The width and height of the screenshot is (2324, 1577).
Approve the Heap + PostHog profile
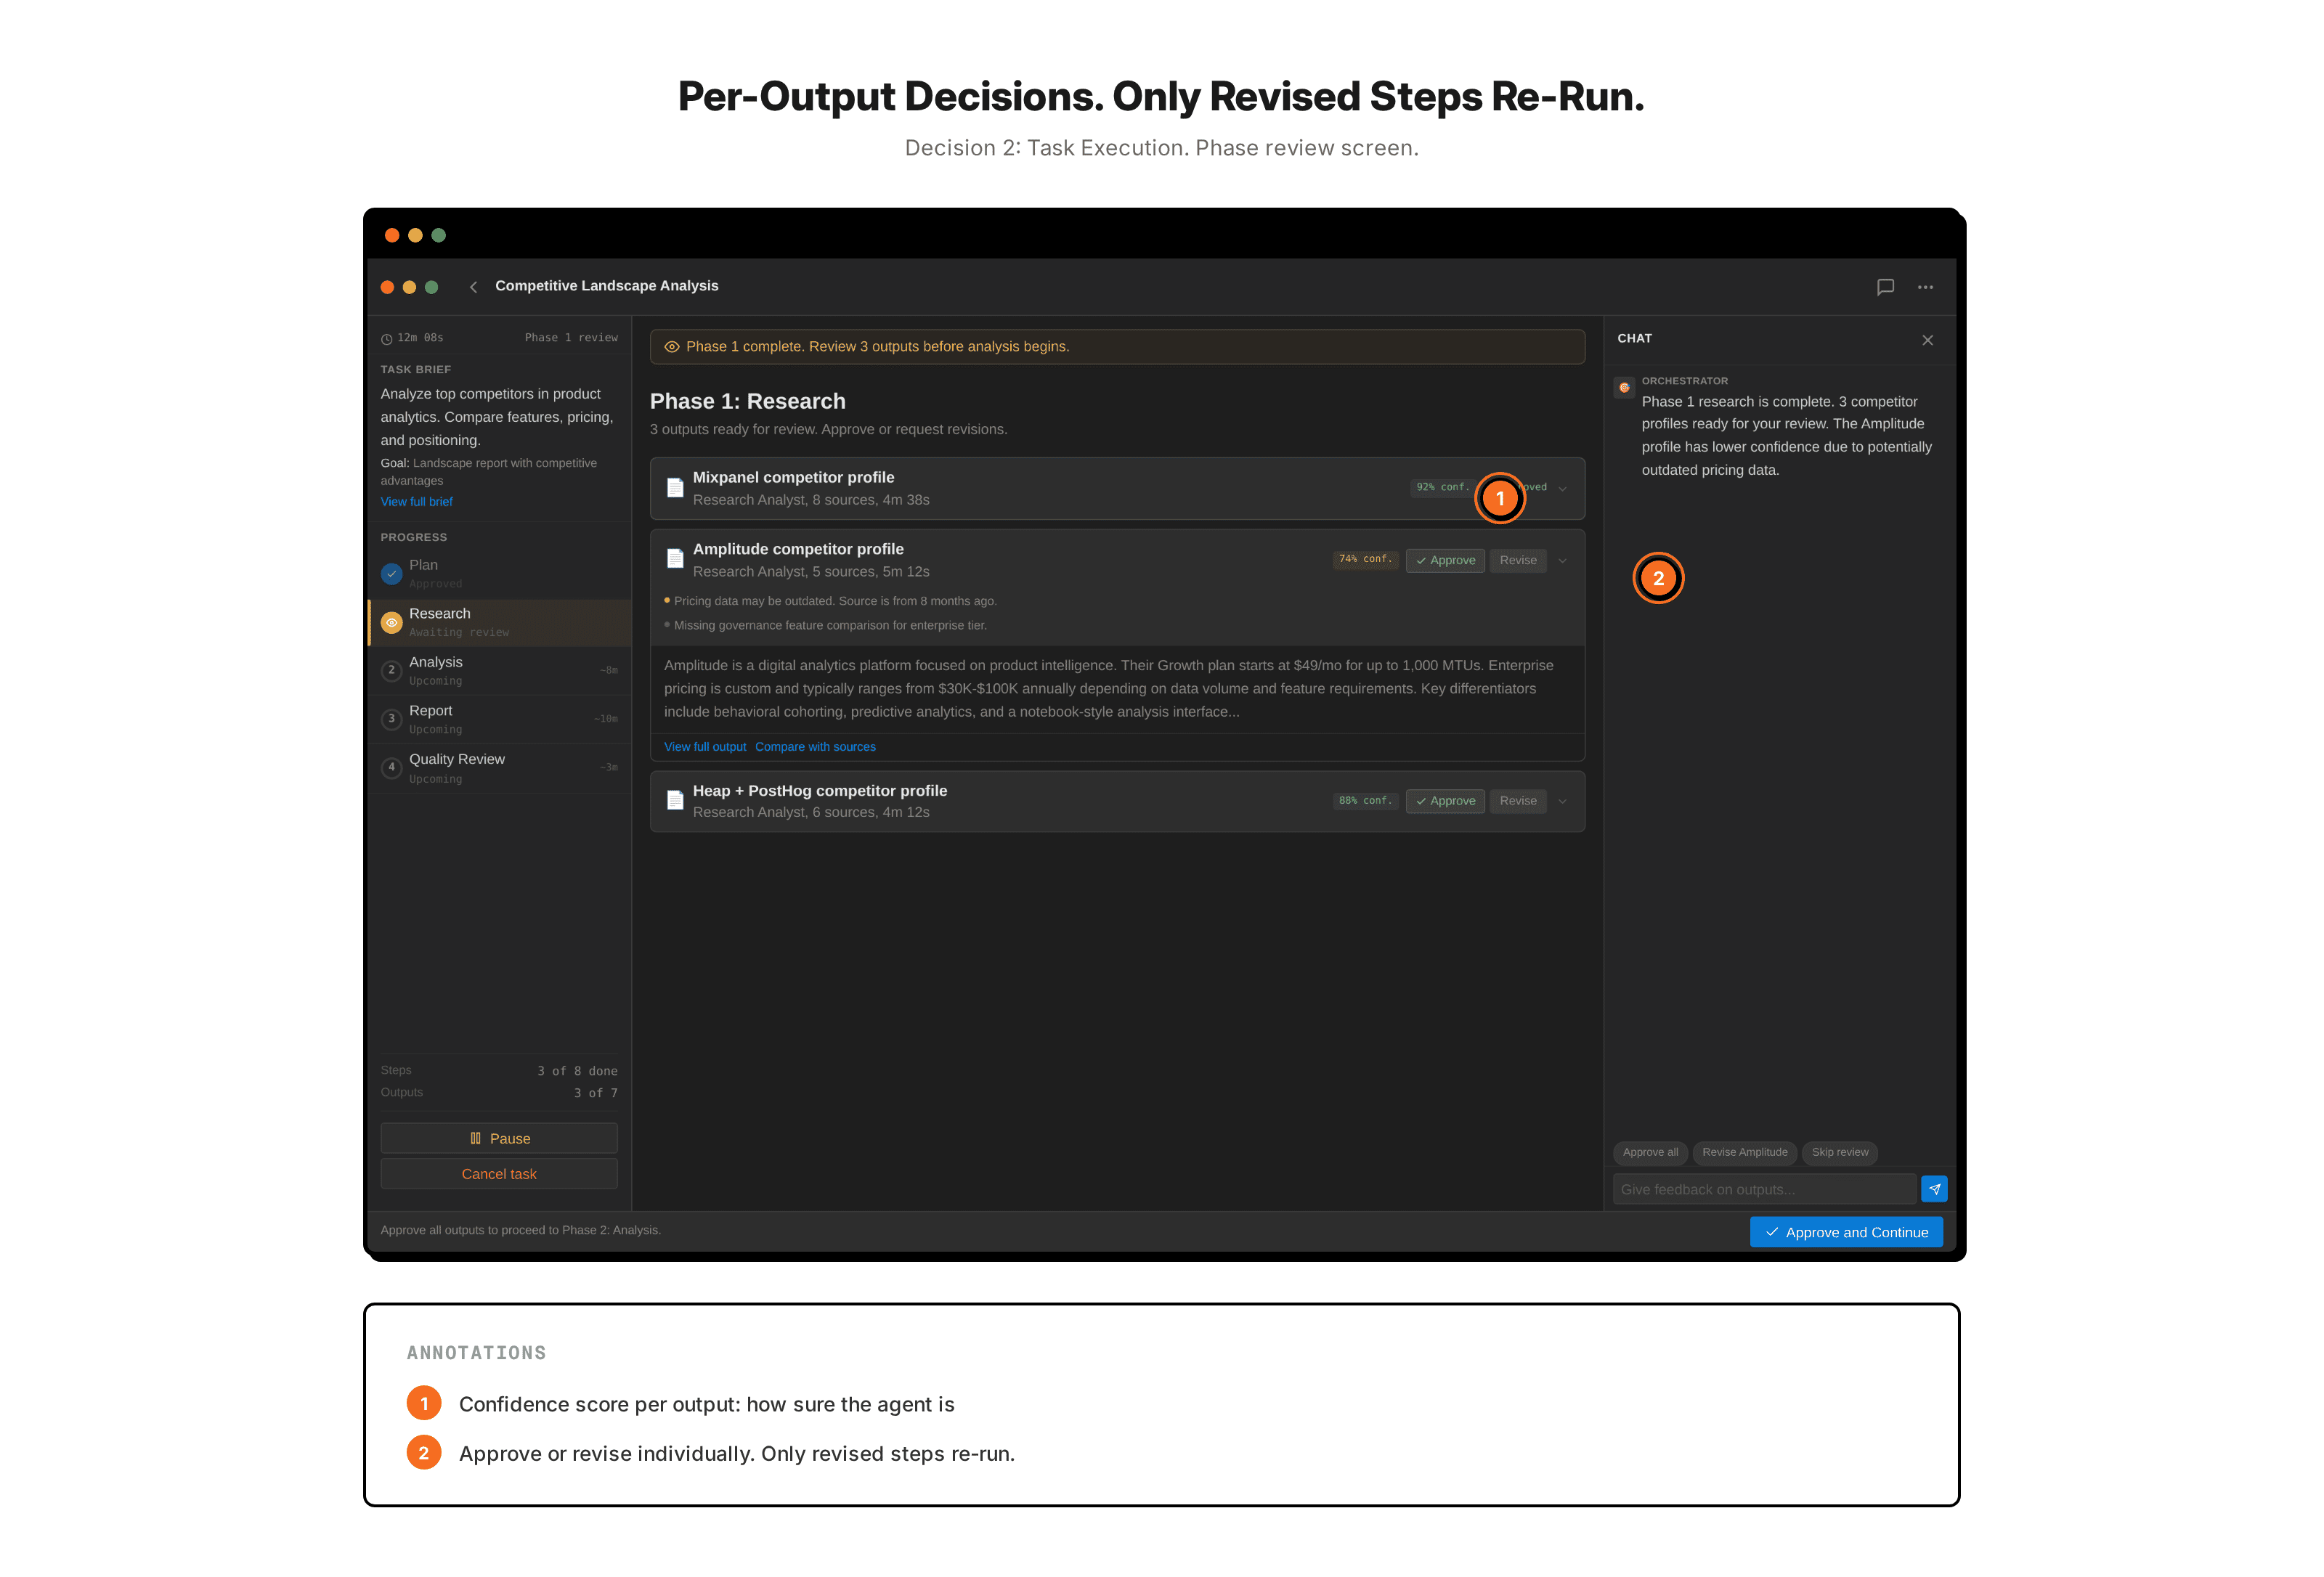1445,801
